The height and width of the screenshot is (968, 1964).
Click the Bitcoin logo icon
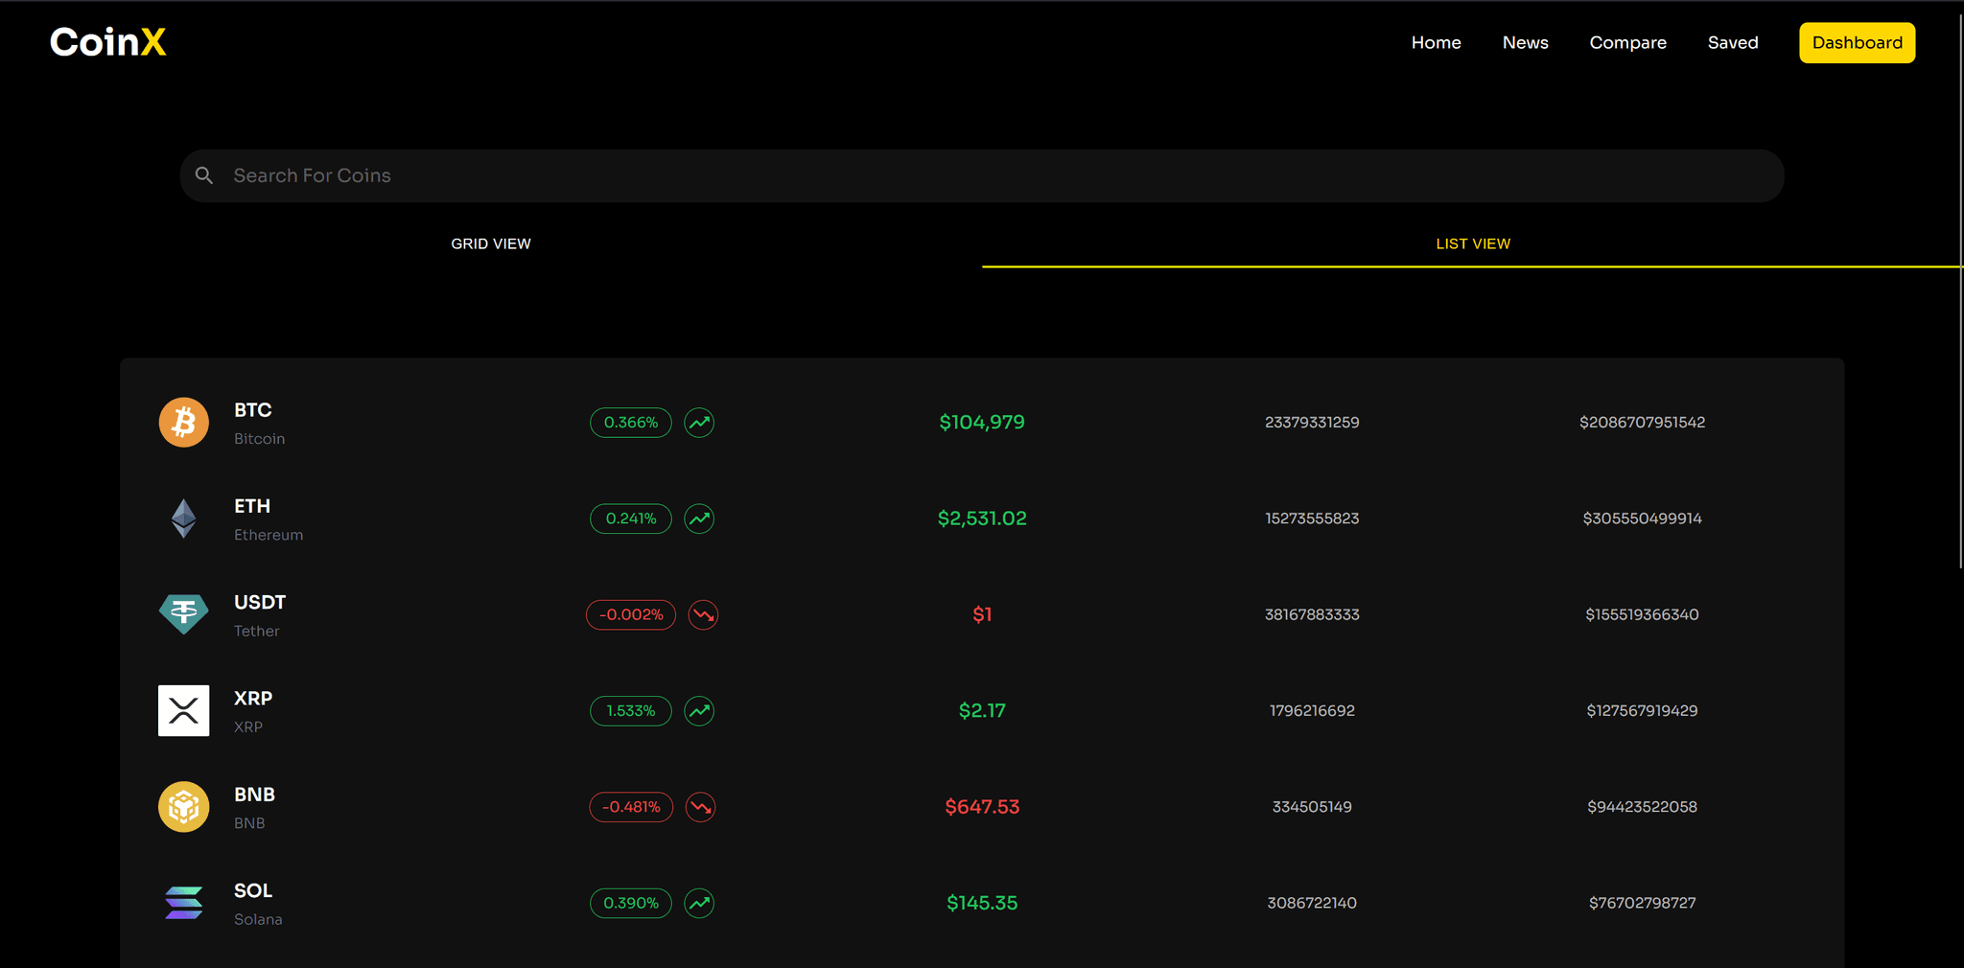click(x=183, y=423)
